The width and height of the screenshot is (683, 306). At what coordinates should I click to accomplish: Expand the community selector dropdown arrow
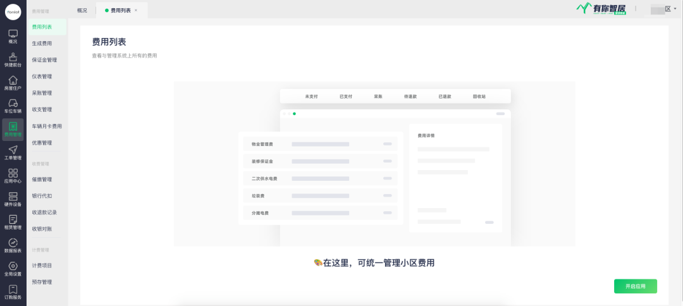pos(674,9)
